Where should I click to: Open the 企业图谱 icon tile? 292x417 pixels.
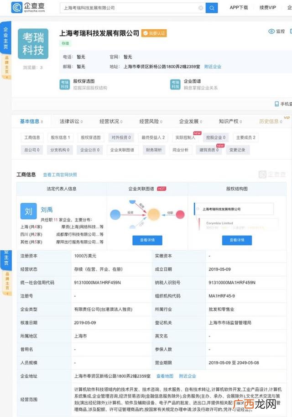pos(175,84)
